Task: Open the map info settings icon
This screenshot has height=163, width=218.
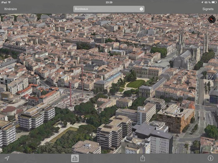Action: pos(211,158)
